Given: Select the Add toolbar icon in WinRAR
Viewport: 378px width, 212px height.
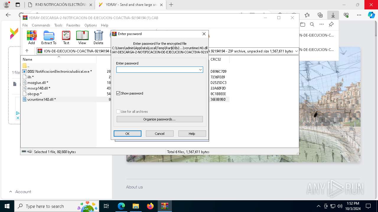Looking at the screenshot, I should pos(32,37).
